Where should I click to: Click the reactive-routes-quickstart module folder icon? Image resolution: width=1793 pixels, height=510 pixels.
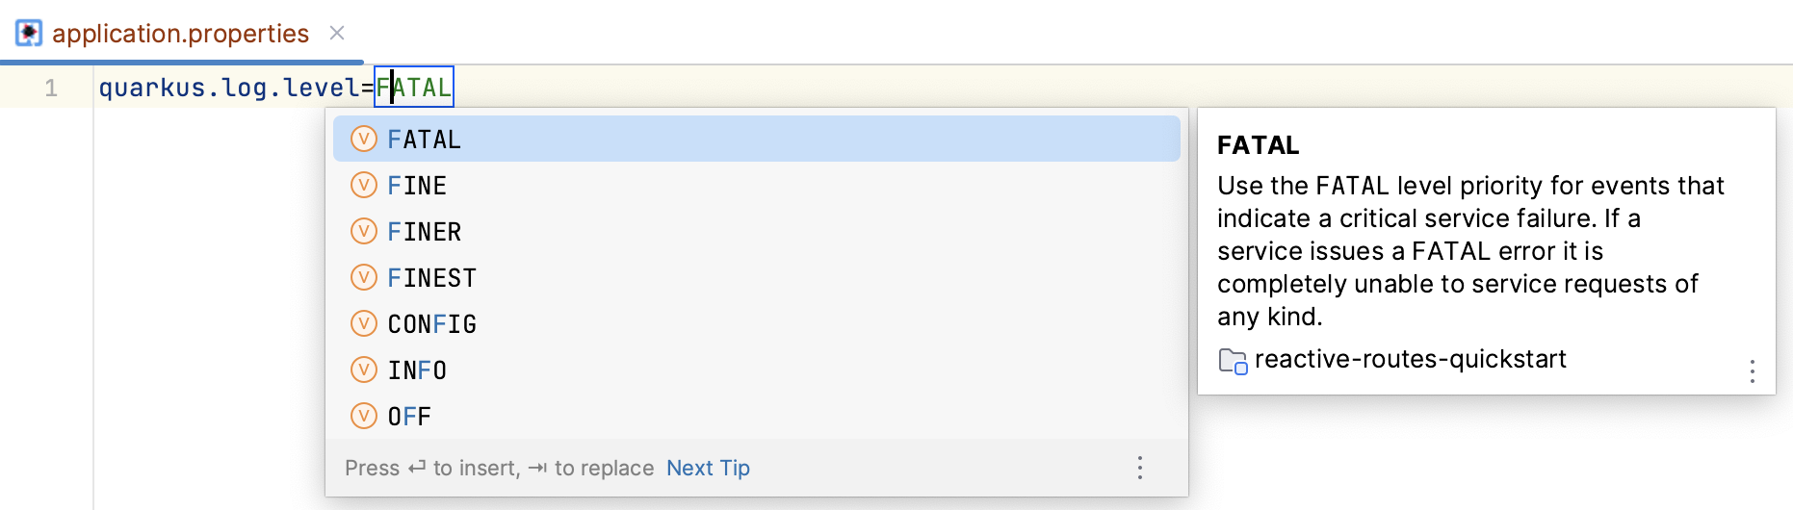click(1233, 361)
